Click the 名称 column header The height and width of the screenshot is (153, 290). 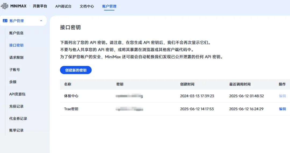coord(67,84)
